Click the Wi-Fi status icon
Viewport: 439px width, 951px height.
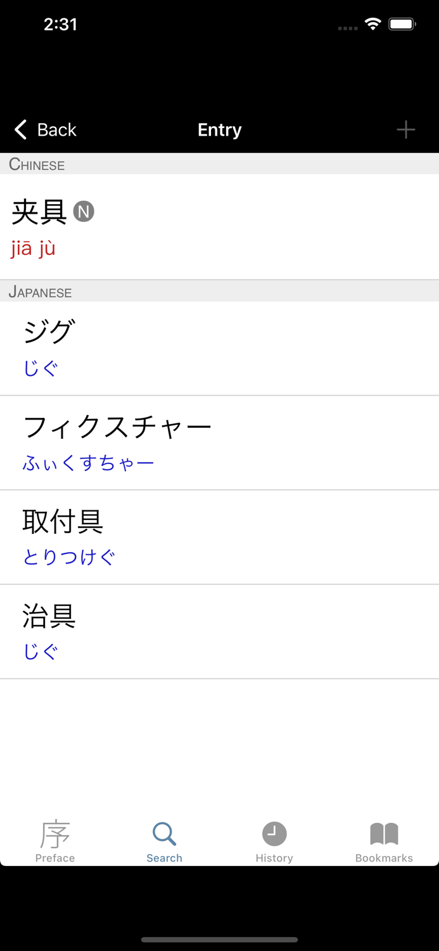[x=372, y=23]
